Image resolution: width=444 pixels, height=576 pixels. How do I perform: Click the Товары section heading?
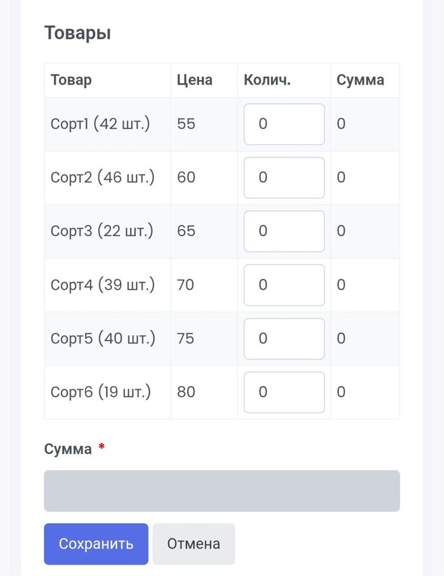point(77,33)
